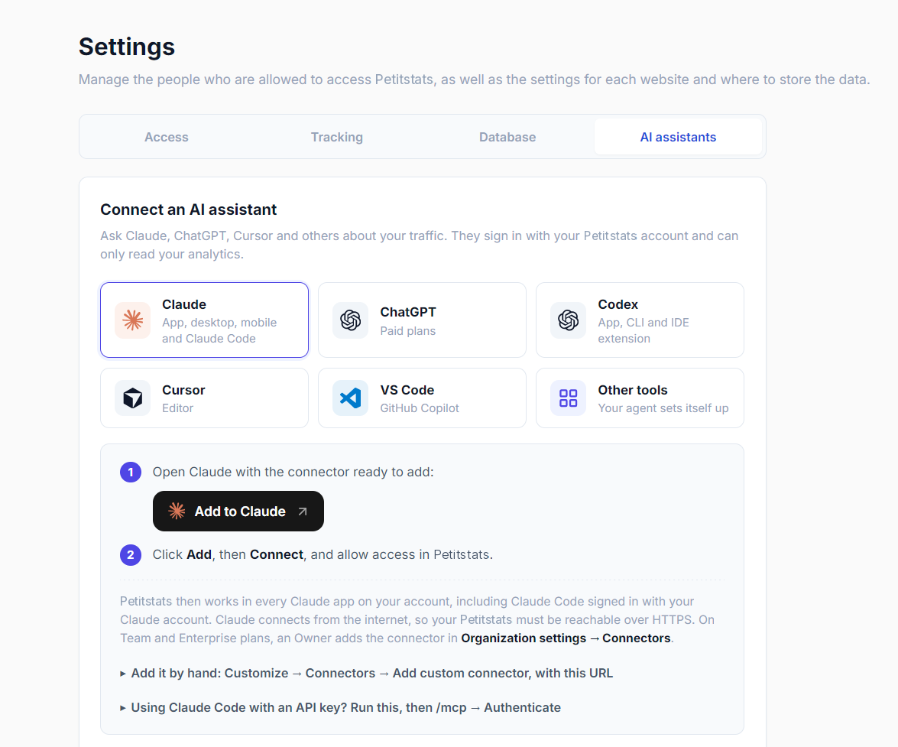Click the Settings heading
This screenshot has width=898, height=747.
[127, 47]
